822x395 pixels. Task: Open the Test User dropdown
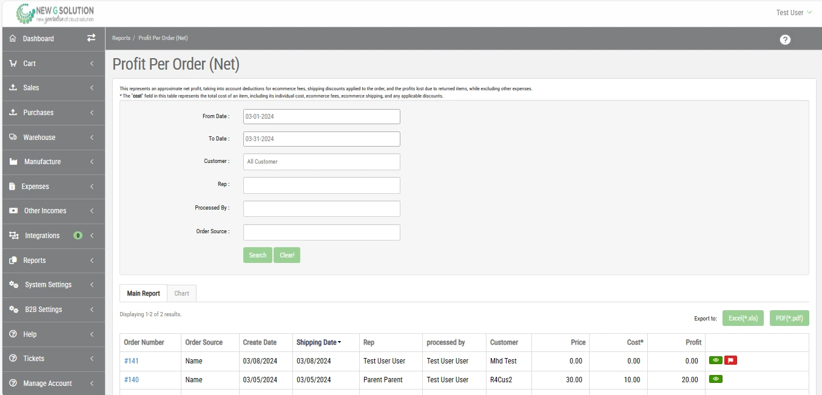pyautogui.click(x=793, y=13)
